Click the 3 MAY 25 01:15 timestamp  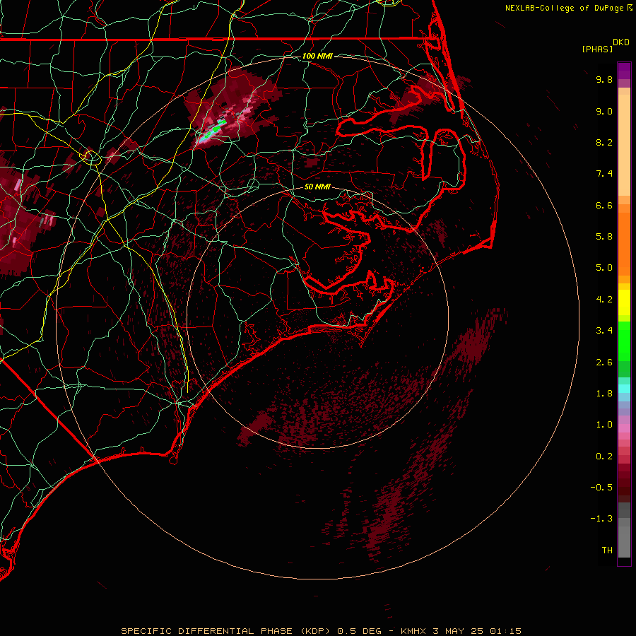[477, 631]
